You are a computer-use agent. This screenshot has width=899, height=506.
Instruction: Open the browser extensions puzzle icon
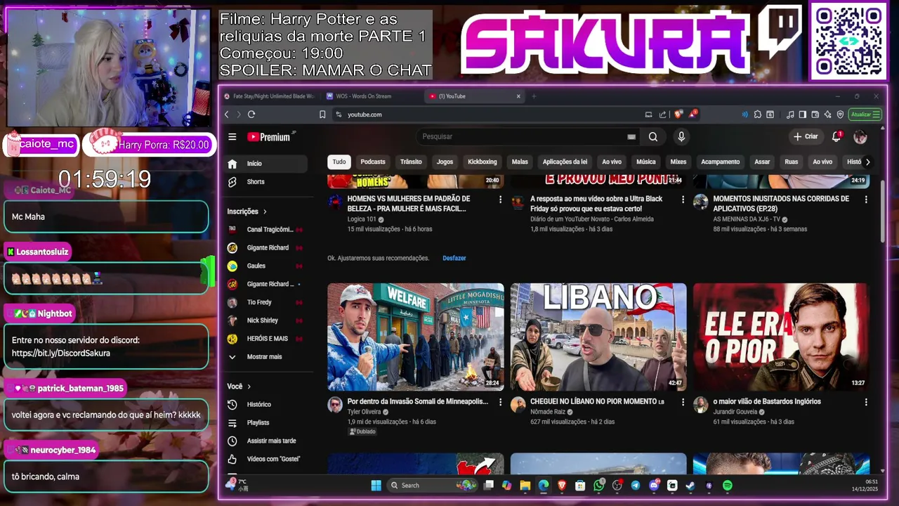(757, 115)
